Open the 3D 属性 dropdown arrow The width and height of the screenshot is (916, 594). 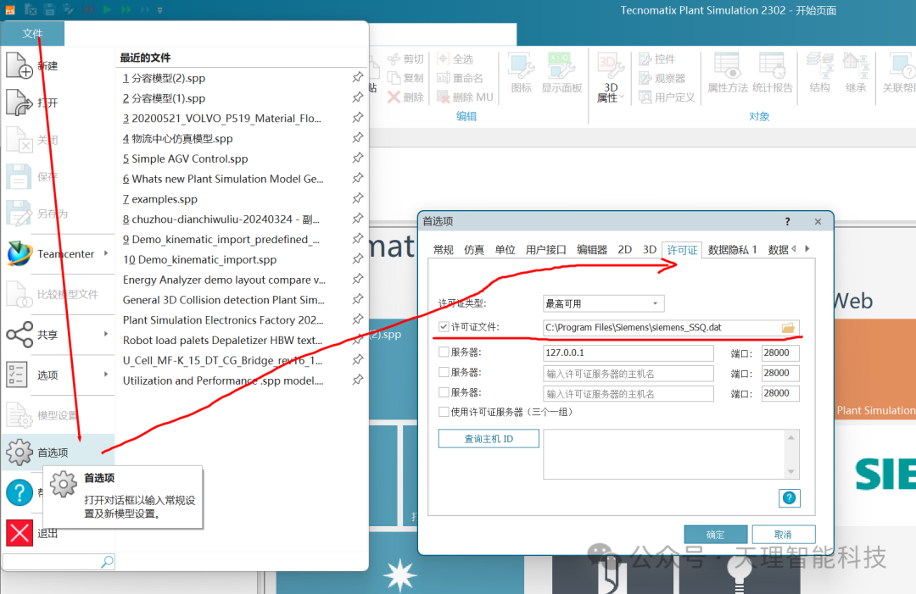623,97
